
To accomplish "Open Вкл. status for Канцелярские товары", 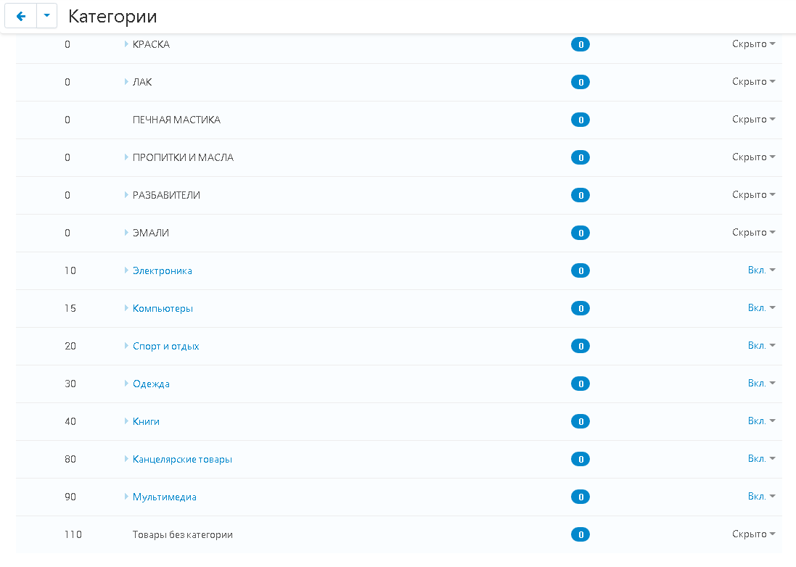I will [x=761, y=458].
